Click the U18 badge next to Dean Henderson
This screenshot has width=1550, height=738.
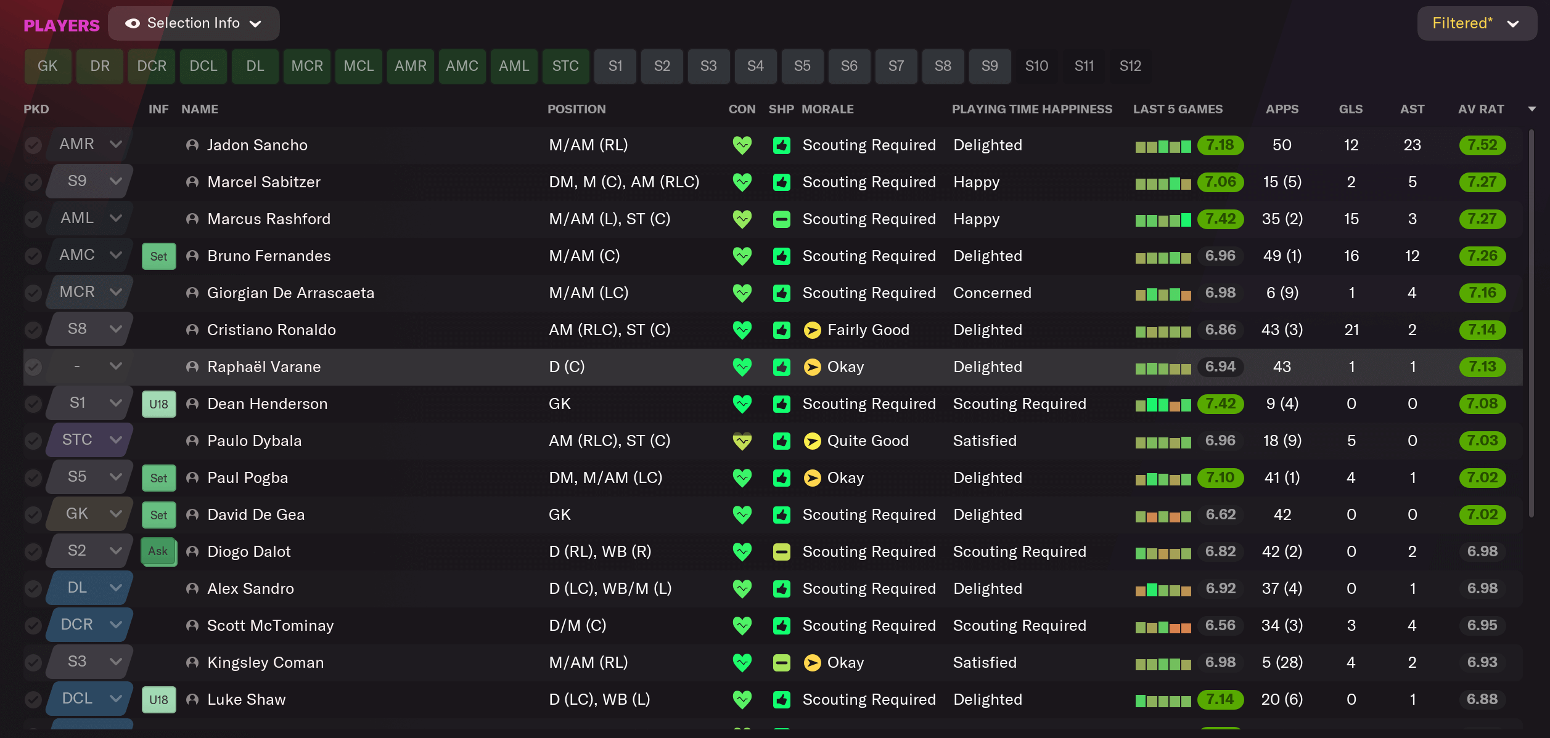tap(158, 403)
